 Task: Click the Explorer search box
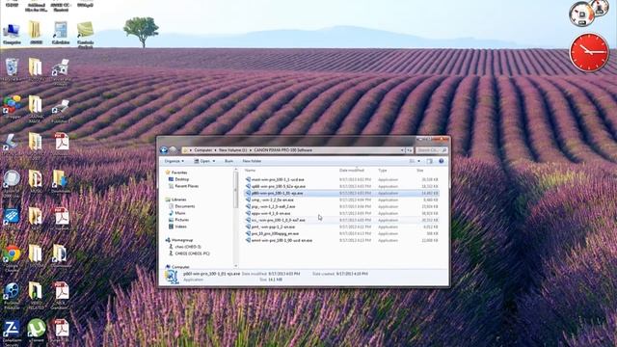(x=432, y=150)
